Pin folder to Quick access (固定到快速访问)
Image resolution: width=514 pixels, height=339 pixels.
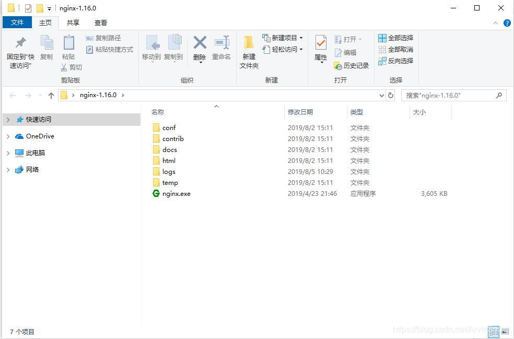point(20,52)
